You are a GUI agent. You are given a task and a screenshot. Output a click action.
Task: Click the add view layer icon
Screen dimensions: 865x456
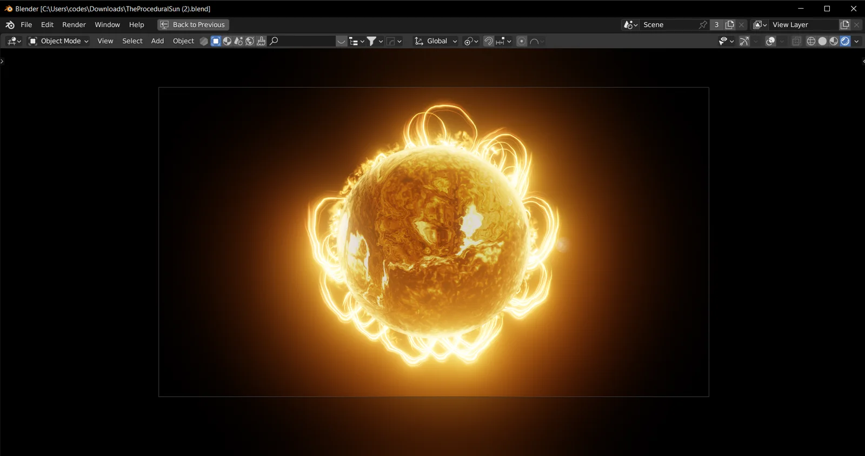coord(845,25)
